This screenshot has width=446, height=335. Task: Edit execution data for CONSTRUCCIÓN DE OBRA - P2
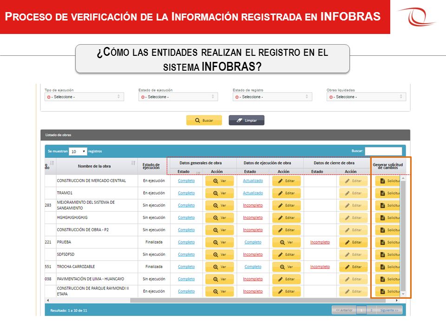[286, 230]
